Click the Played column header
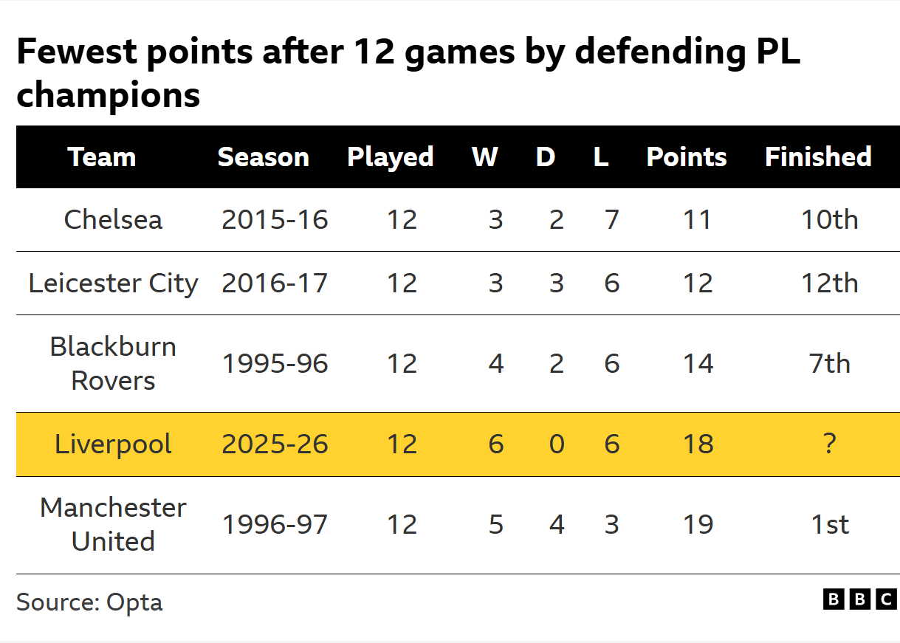Screen dimensions: 900x643 pyautogui.click(x=390, y=157)
